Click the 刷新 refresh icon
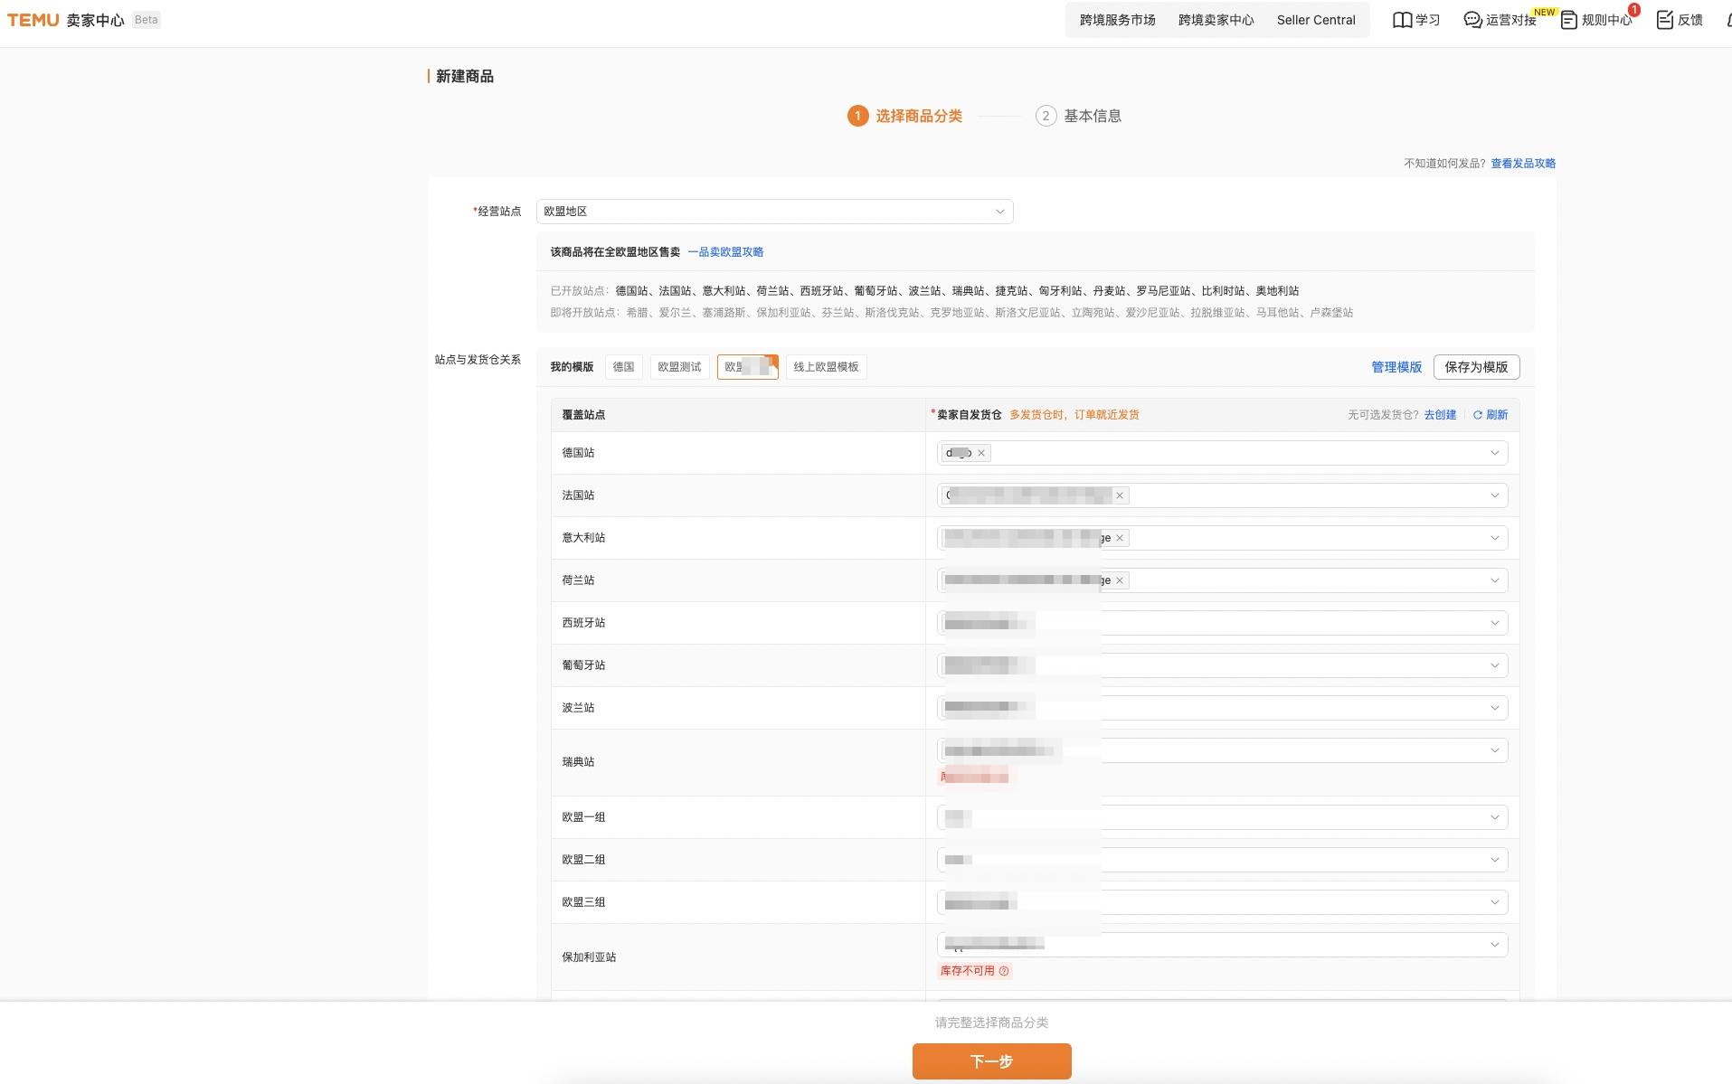This screenshot has height=1084, width=1732. pos(1478,415)
